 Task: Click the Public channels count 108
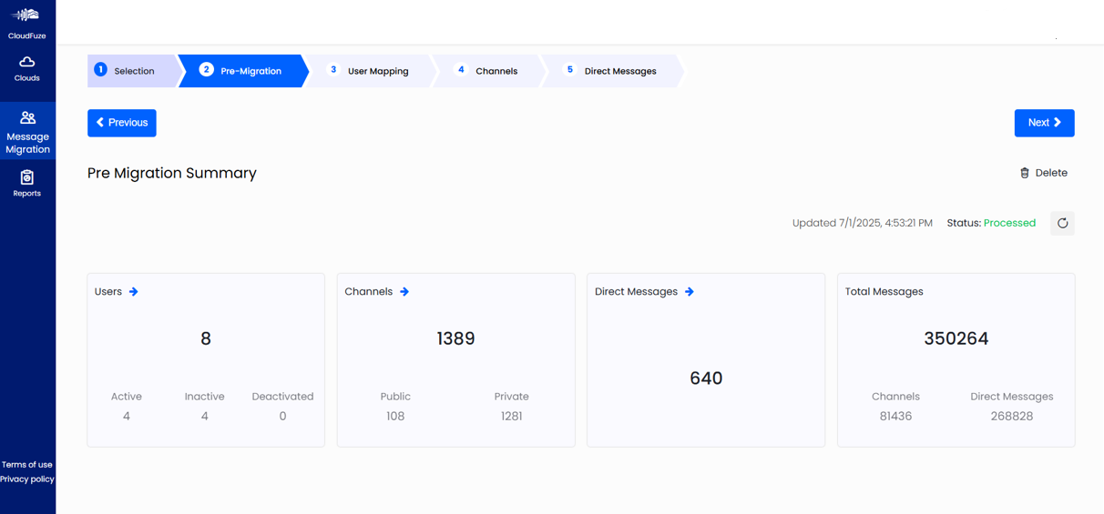click(x=395, y=417)
